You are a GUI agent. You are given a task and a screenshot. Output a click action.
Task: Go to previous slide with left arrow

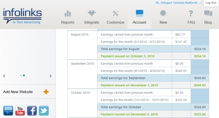coord(4,76)
